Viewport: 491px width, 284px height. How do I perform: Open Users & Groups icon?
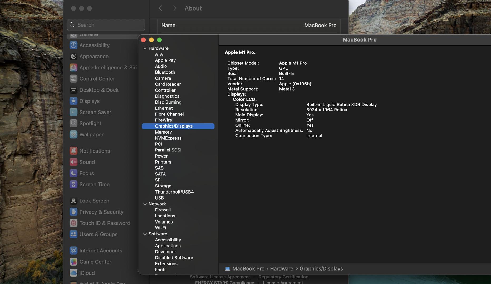click(x=73, y=234)
